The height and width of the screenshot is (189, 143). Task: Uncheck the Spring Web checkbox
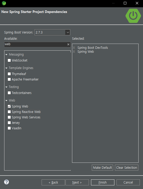pos(9,106)
